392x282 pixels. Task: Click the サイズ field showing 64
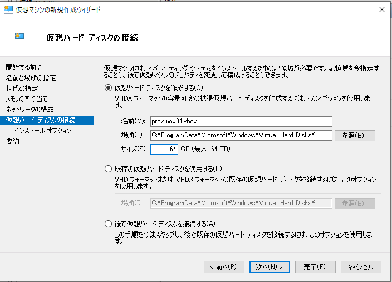pyautogui.click(x=164, y=149)
